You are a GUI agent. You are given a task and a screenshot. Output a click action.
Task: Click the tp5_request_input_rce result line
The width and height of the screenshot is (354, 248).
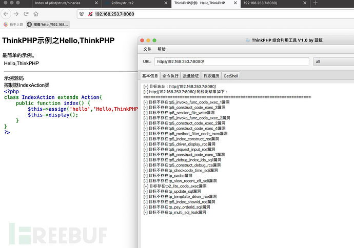pos(179,150)
